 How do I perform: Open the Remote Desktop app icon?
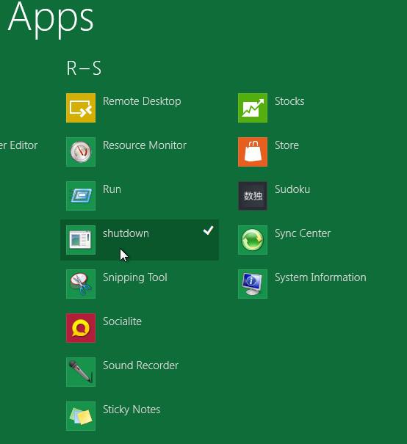click(81, 108)
